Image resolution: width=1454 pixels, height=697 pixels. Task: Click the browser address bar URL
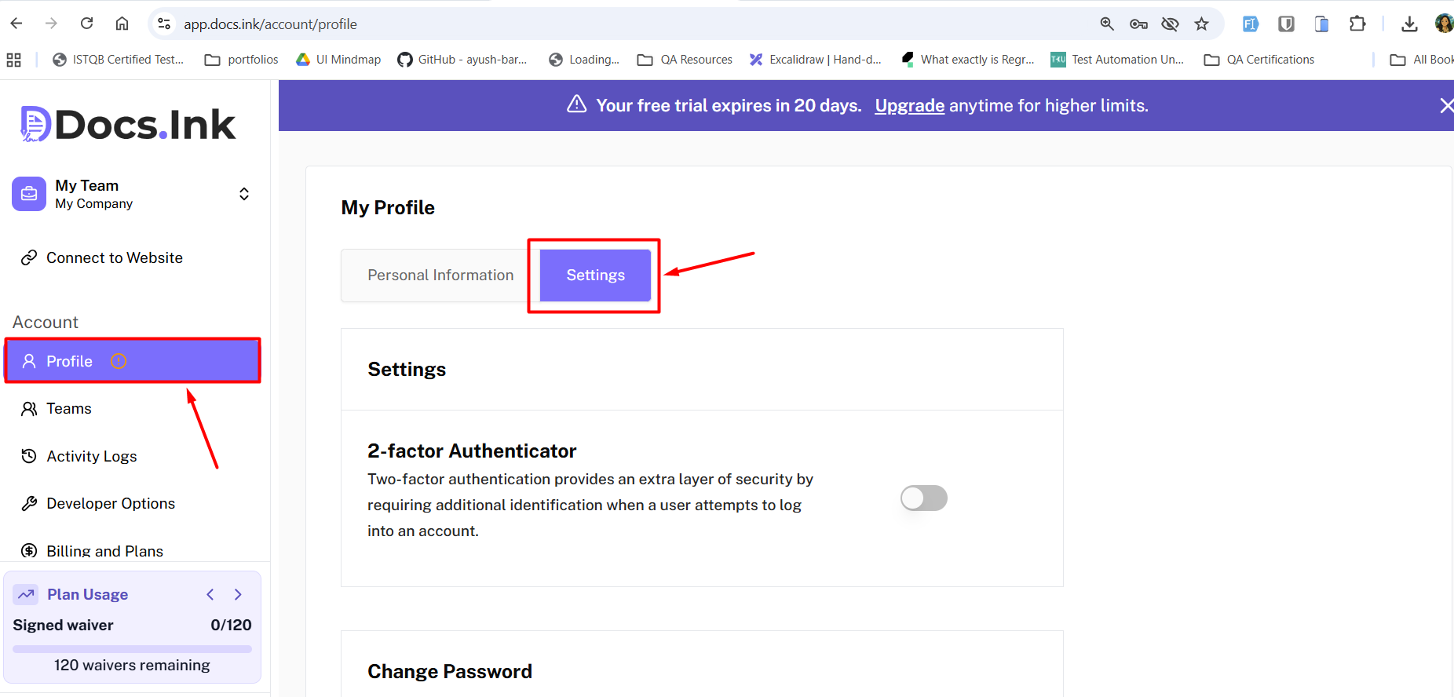270,24
